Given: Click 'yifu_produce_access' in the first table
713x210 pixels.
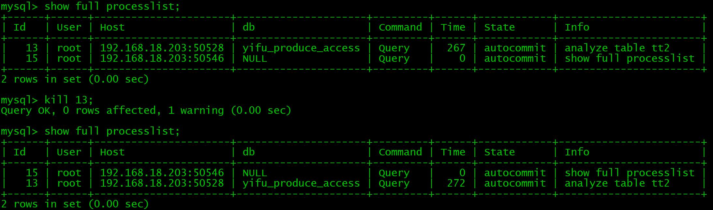Looking at the screenshot, I should [x=301, y=48].
